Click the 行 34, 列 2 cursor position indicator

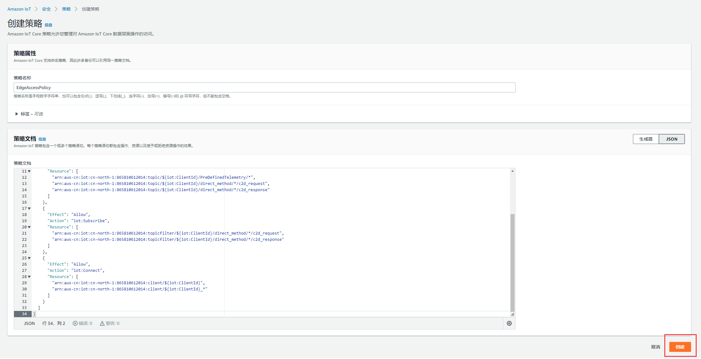tap(54, 323)
